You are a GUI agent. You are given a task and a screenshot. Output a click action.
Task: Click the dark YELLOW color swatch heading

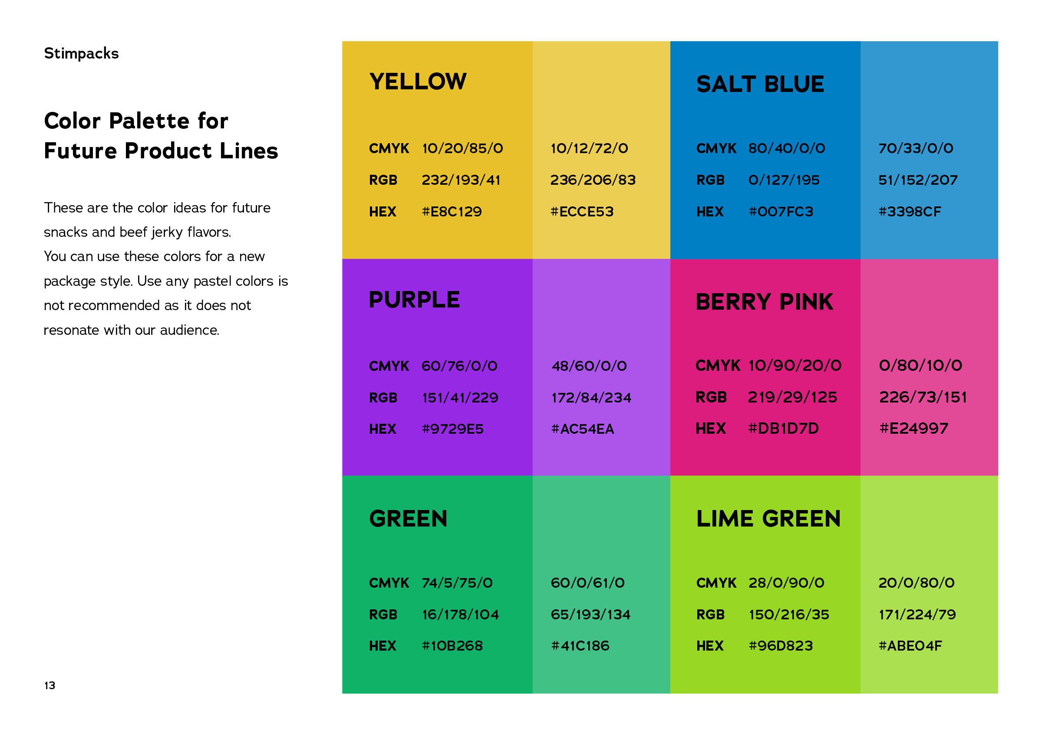point(418,82)
